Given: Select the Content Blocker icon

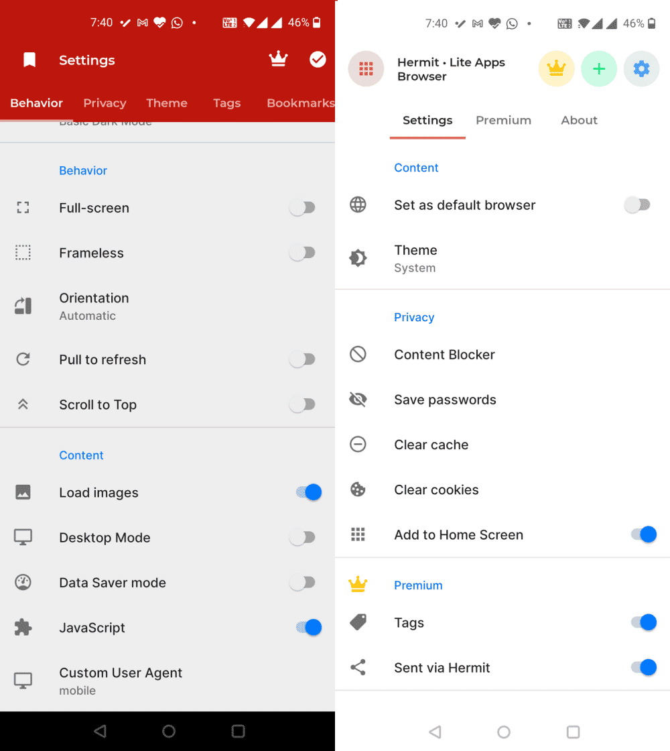Looking at the screenshot, I should coord(358,354).
